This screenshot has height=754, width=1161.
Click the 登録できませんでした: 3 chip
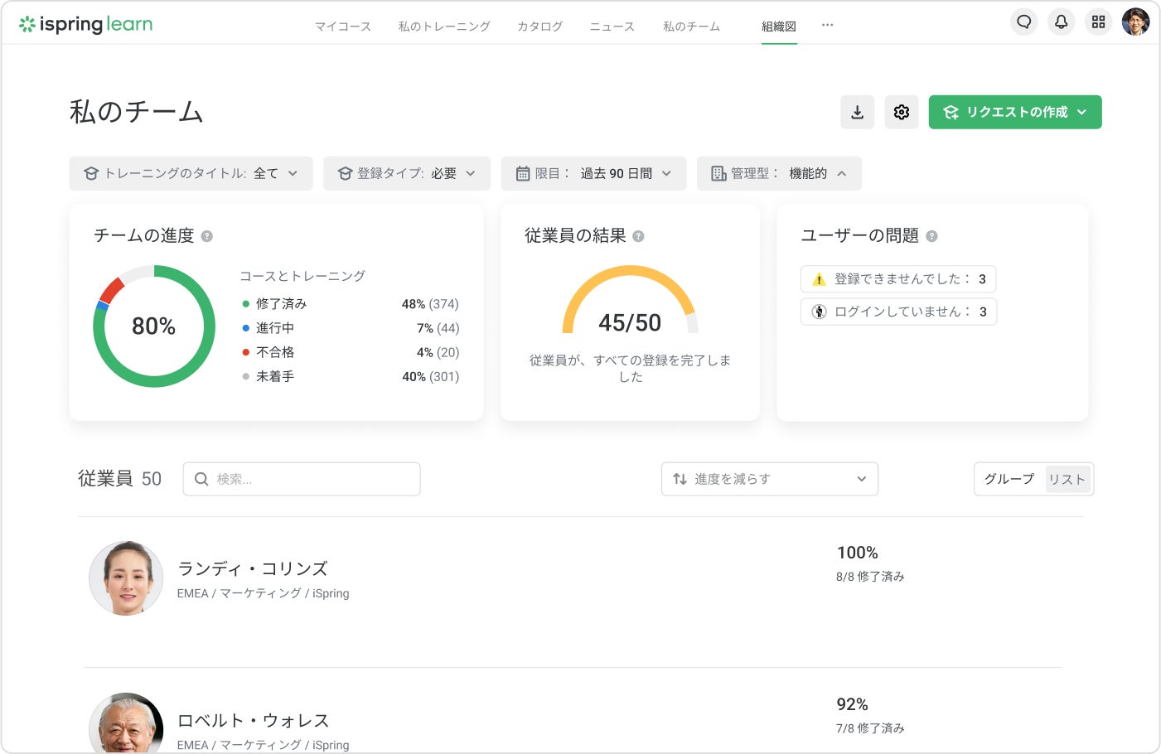tap(898, 279)
